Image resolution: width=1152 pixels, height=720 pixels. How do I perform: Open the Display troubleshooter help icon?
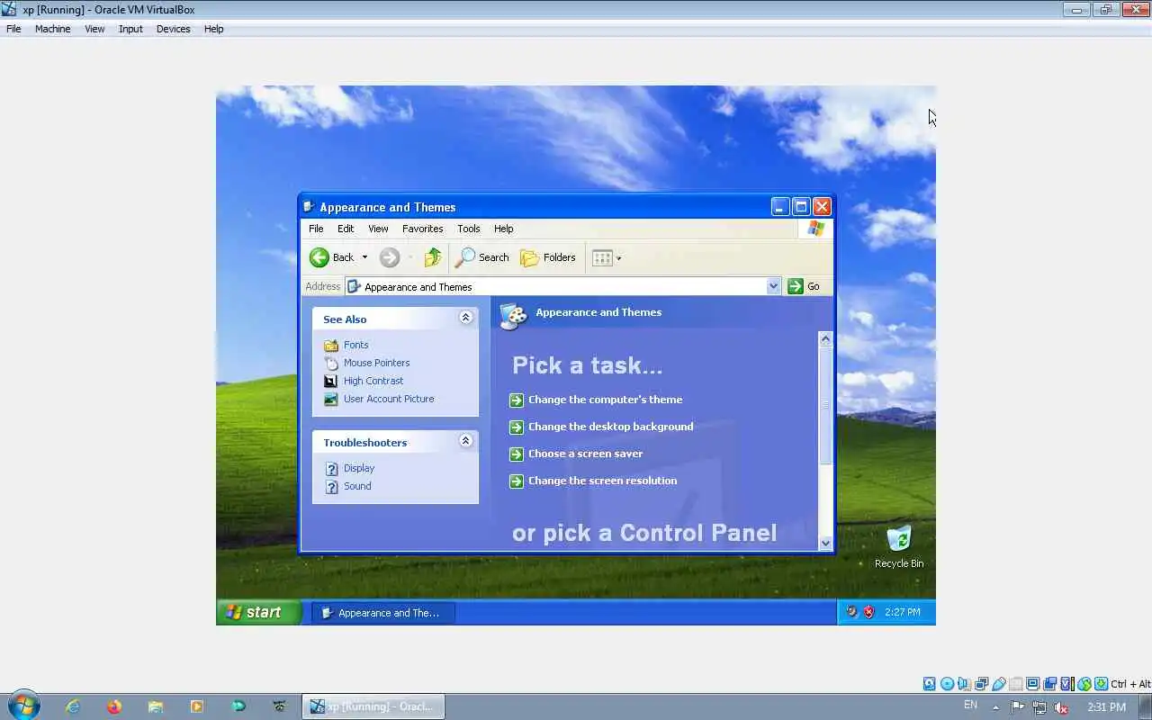pos(331,468)
